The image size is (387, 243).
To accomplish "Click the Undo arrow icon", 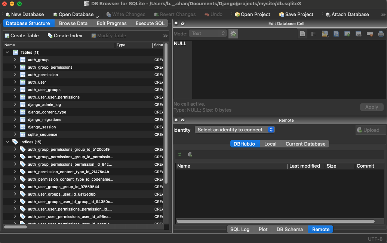I will pyautogui.click(x=207, y=15).
